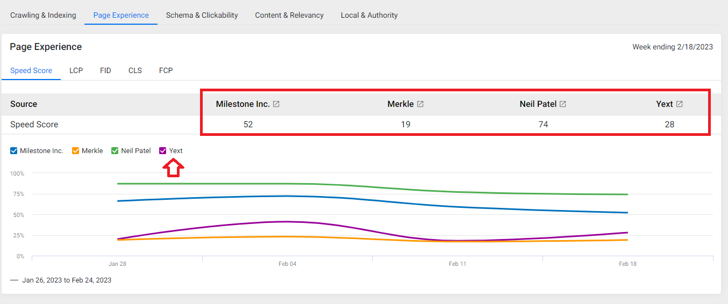The height and width of the screenshot is (304, 728).
Task: Show the FID metric tab
Action: coord(105,70)
